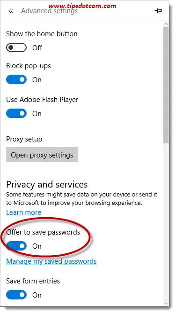Click the Off label beside the home button switch
This screenshot has height=314, width=176.
[x=37, y=48]
